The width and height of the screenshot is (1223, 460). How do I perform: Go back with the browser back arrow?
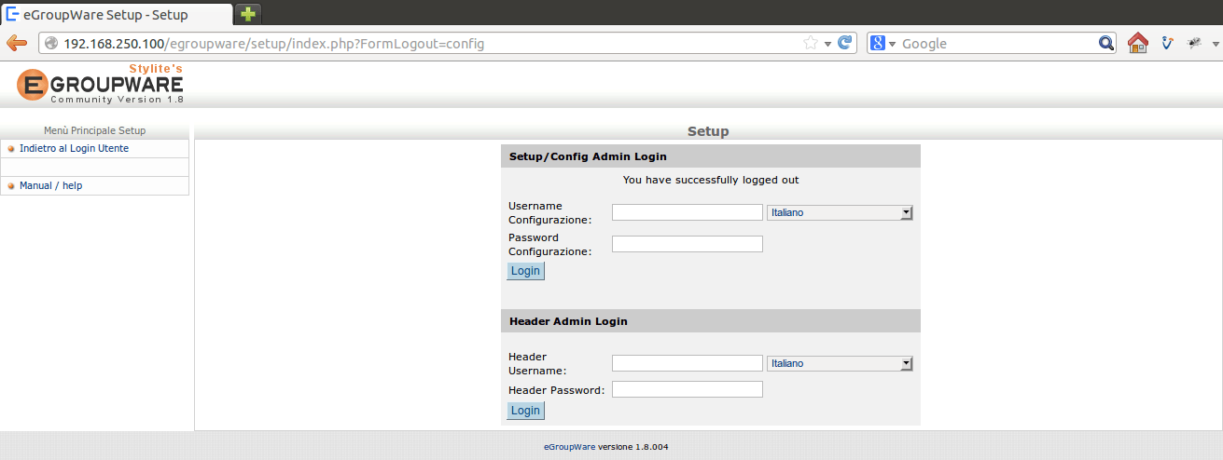click(x=17, y=43)
